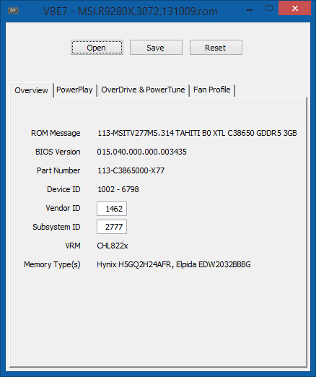Screen dimensions: 316x377
Task: Maximize the VBE7 window
Action: pos(269,9)
